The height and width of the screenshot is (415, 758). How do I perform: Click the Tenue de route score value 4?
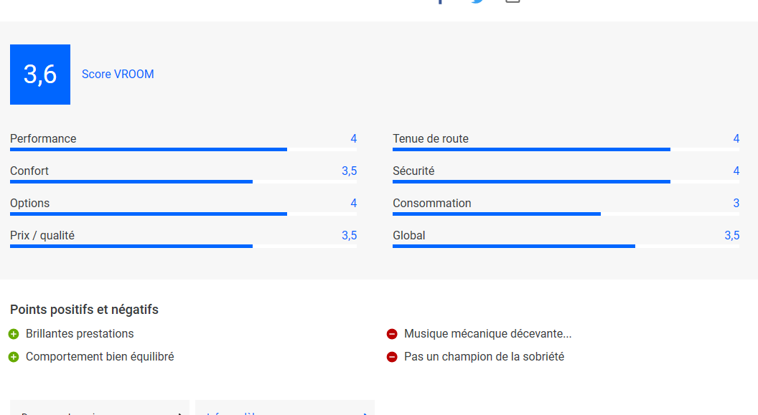(736, 139)
